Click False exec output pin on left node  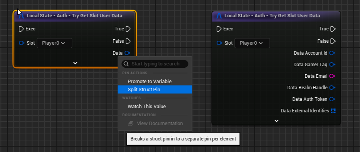point(128,41)
